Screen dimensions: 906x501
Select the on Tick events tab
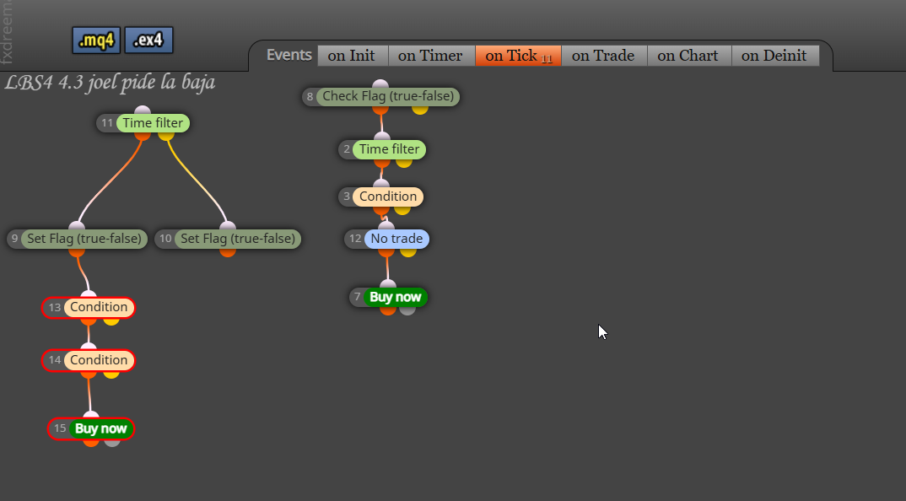tap(518, 56)
